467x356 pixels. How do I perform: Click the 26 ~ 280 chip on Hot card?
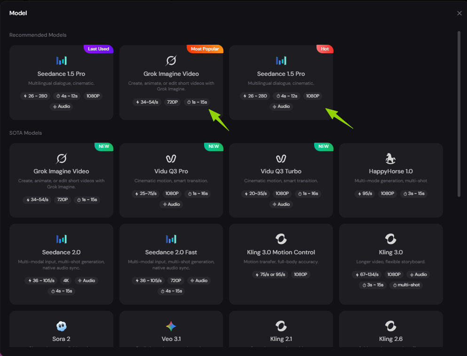click(x=255, y=96)
